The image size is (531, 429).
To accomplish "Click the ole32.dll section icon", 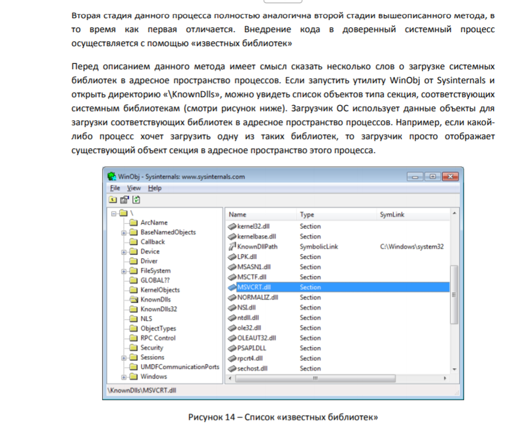I will pos(232,328).
